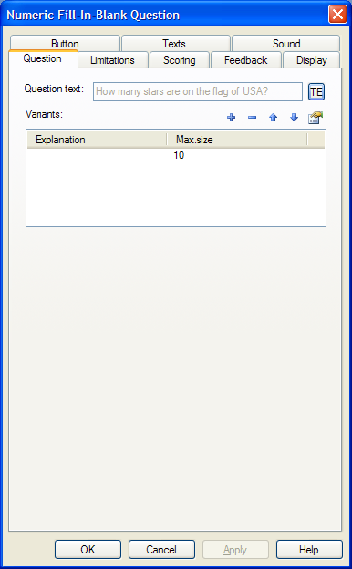Open text editor TE button

pyautogui.click(x=316, y=91)
